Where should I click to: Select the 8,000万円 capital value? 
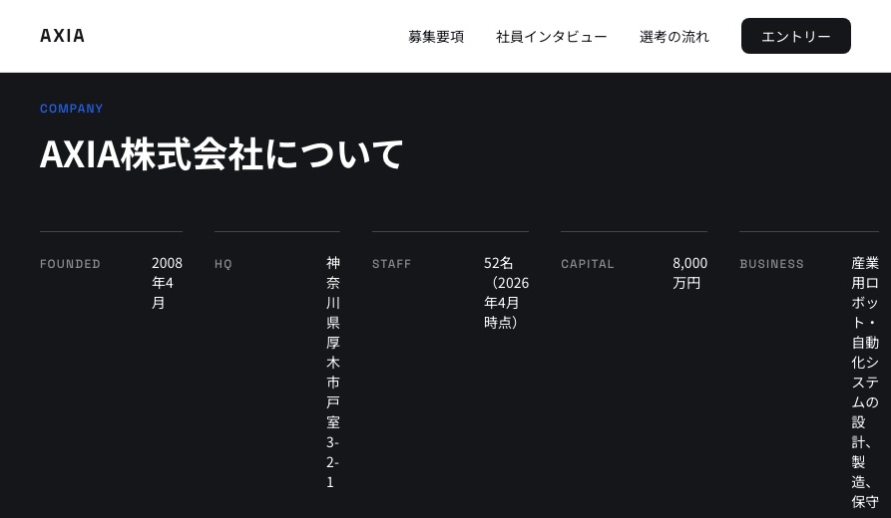[x=689, y=273]
